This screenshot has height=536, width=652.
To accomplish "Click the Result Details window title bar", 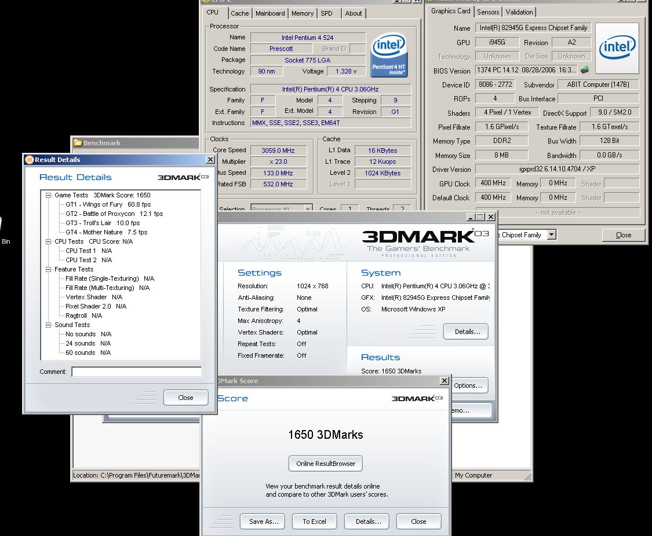I will [120, 159].
